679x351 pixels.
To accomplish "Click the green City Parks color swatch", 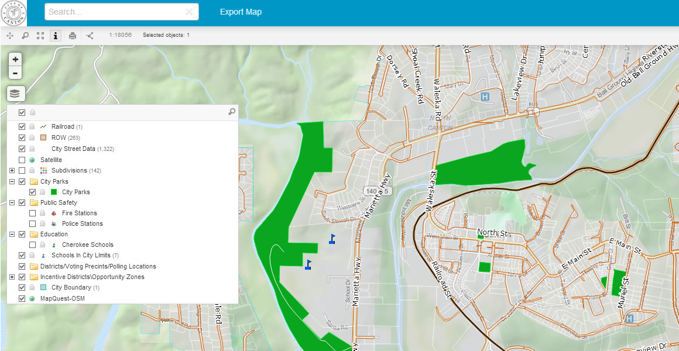I will (x=53, y=191).
